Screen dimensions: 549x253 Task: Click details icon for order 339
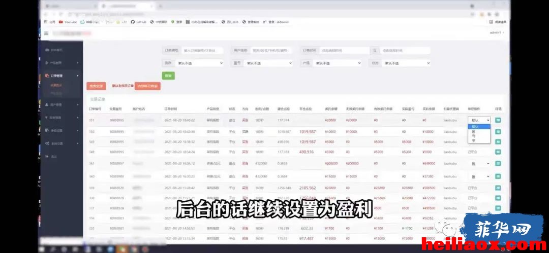click(498, 188)
